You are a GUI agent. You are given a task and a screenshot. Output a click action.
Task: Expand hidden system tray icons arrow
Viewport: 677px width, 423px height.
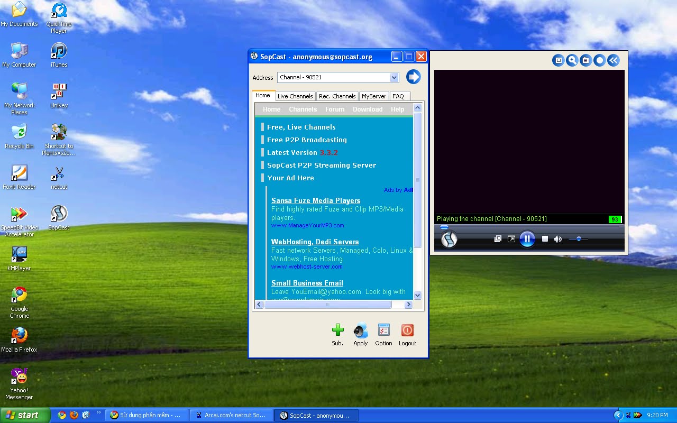click(618, 415)
